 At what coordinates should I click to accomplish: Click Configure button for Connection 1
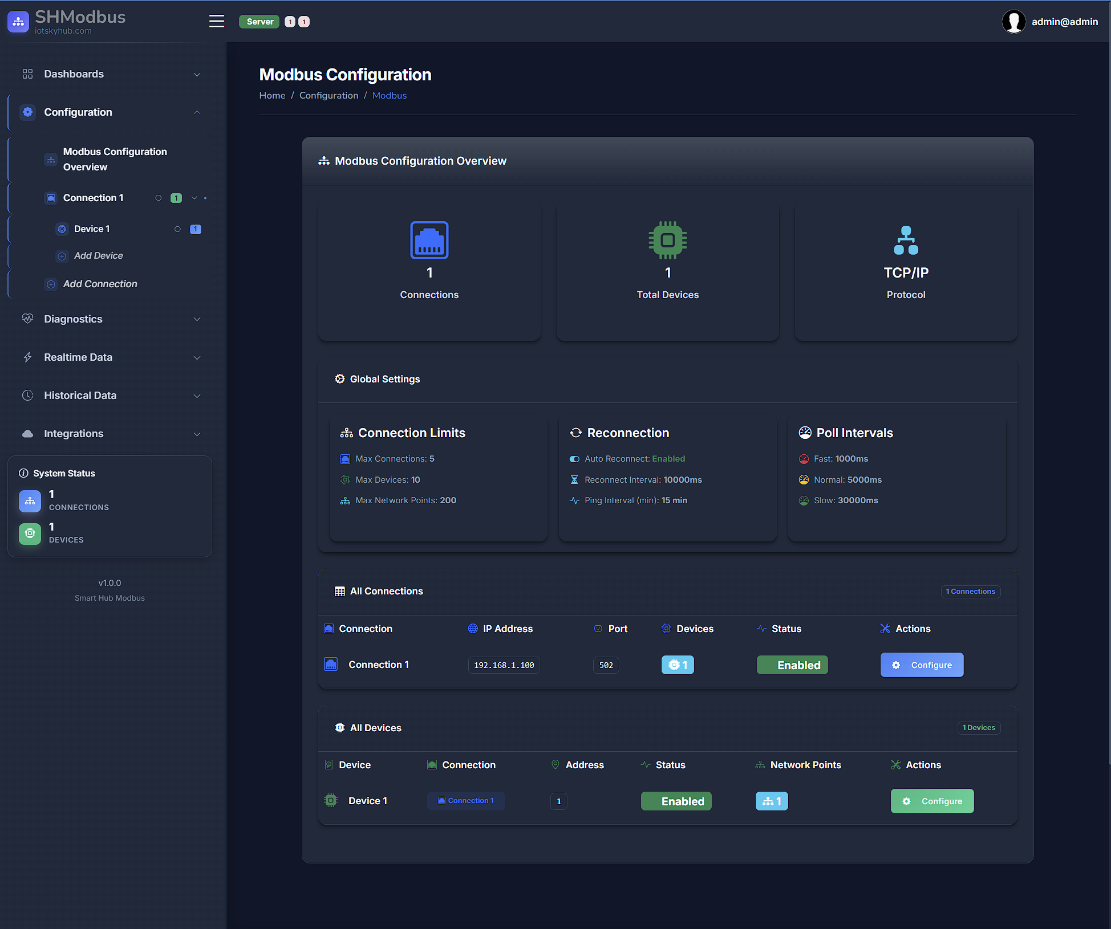(x=922, y=665)
